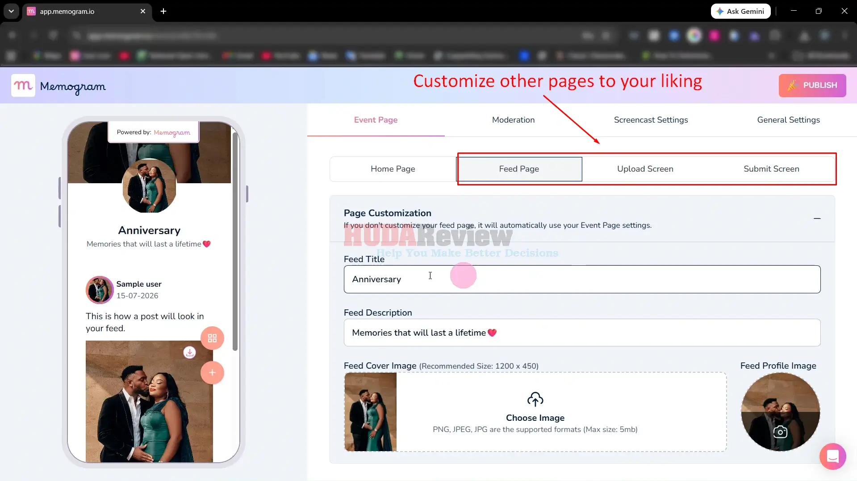Image resolution: width=857 pixels, height=481 pixels.
Task: Click the camera icon on Feed Profile Image
Action: 780,432
